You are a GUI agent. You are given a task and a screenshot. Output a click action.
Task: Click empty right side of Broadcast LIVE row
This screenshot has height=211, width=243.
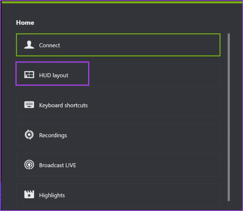pos(169,165)
